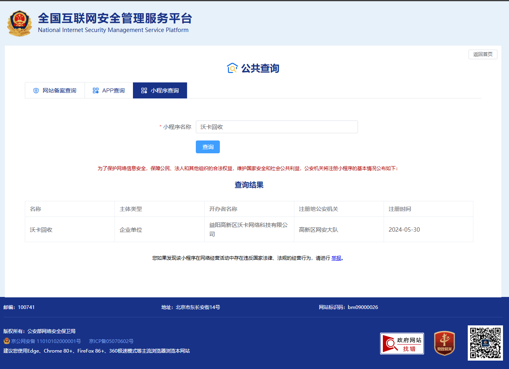Image resolution: width=509 pixels, height=369 pixels.
Task: Click the 政府网站找错 badge
Action: 402,343
